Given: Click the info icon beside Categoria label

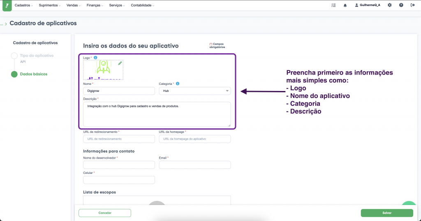Looking at the screenshot, I should [178, 84].
